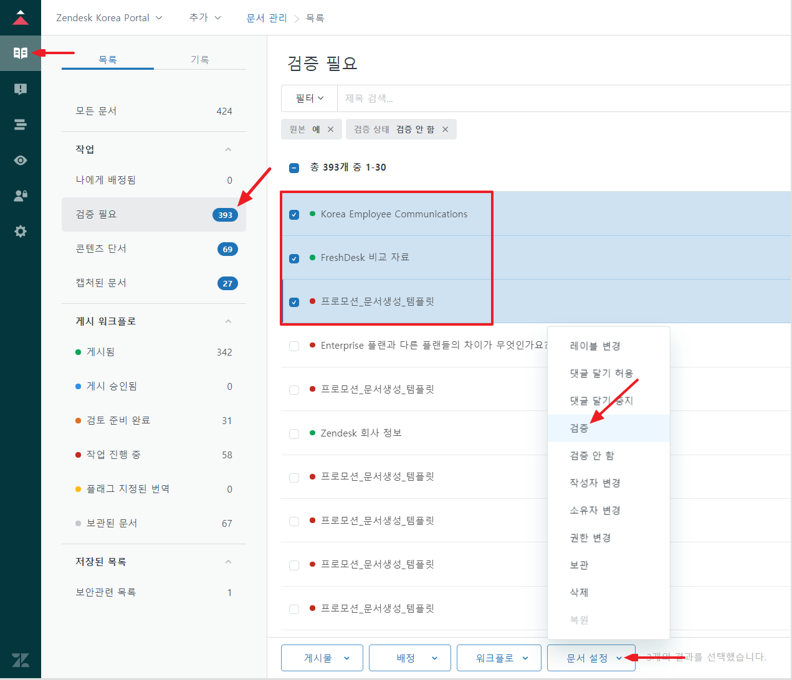Remove the 검증 상태 filter chip

coord(446,129)
